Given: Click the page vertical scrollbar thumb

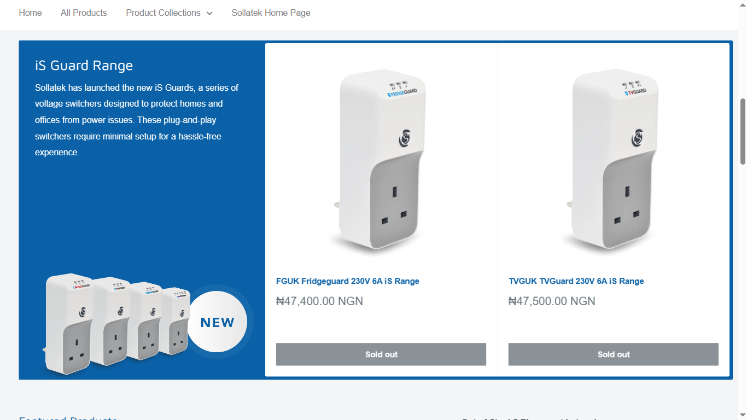Looking at the screenshot, I should click(743, 131).
